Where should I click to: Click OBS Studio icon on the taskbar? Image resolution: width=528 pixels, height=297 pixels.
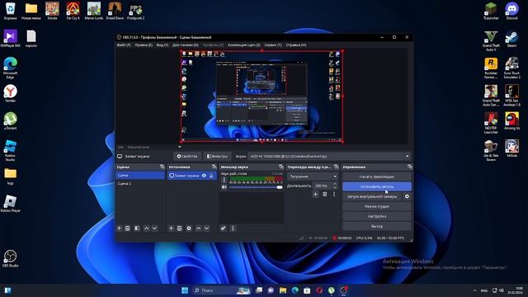click(343, 290)
